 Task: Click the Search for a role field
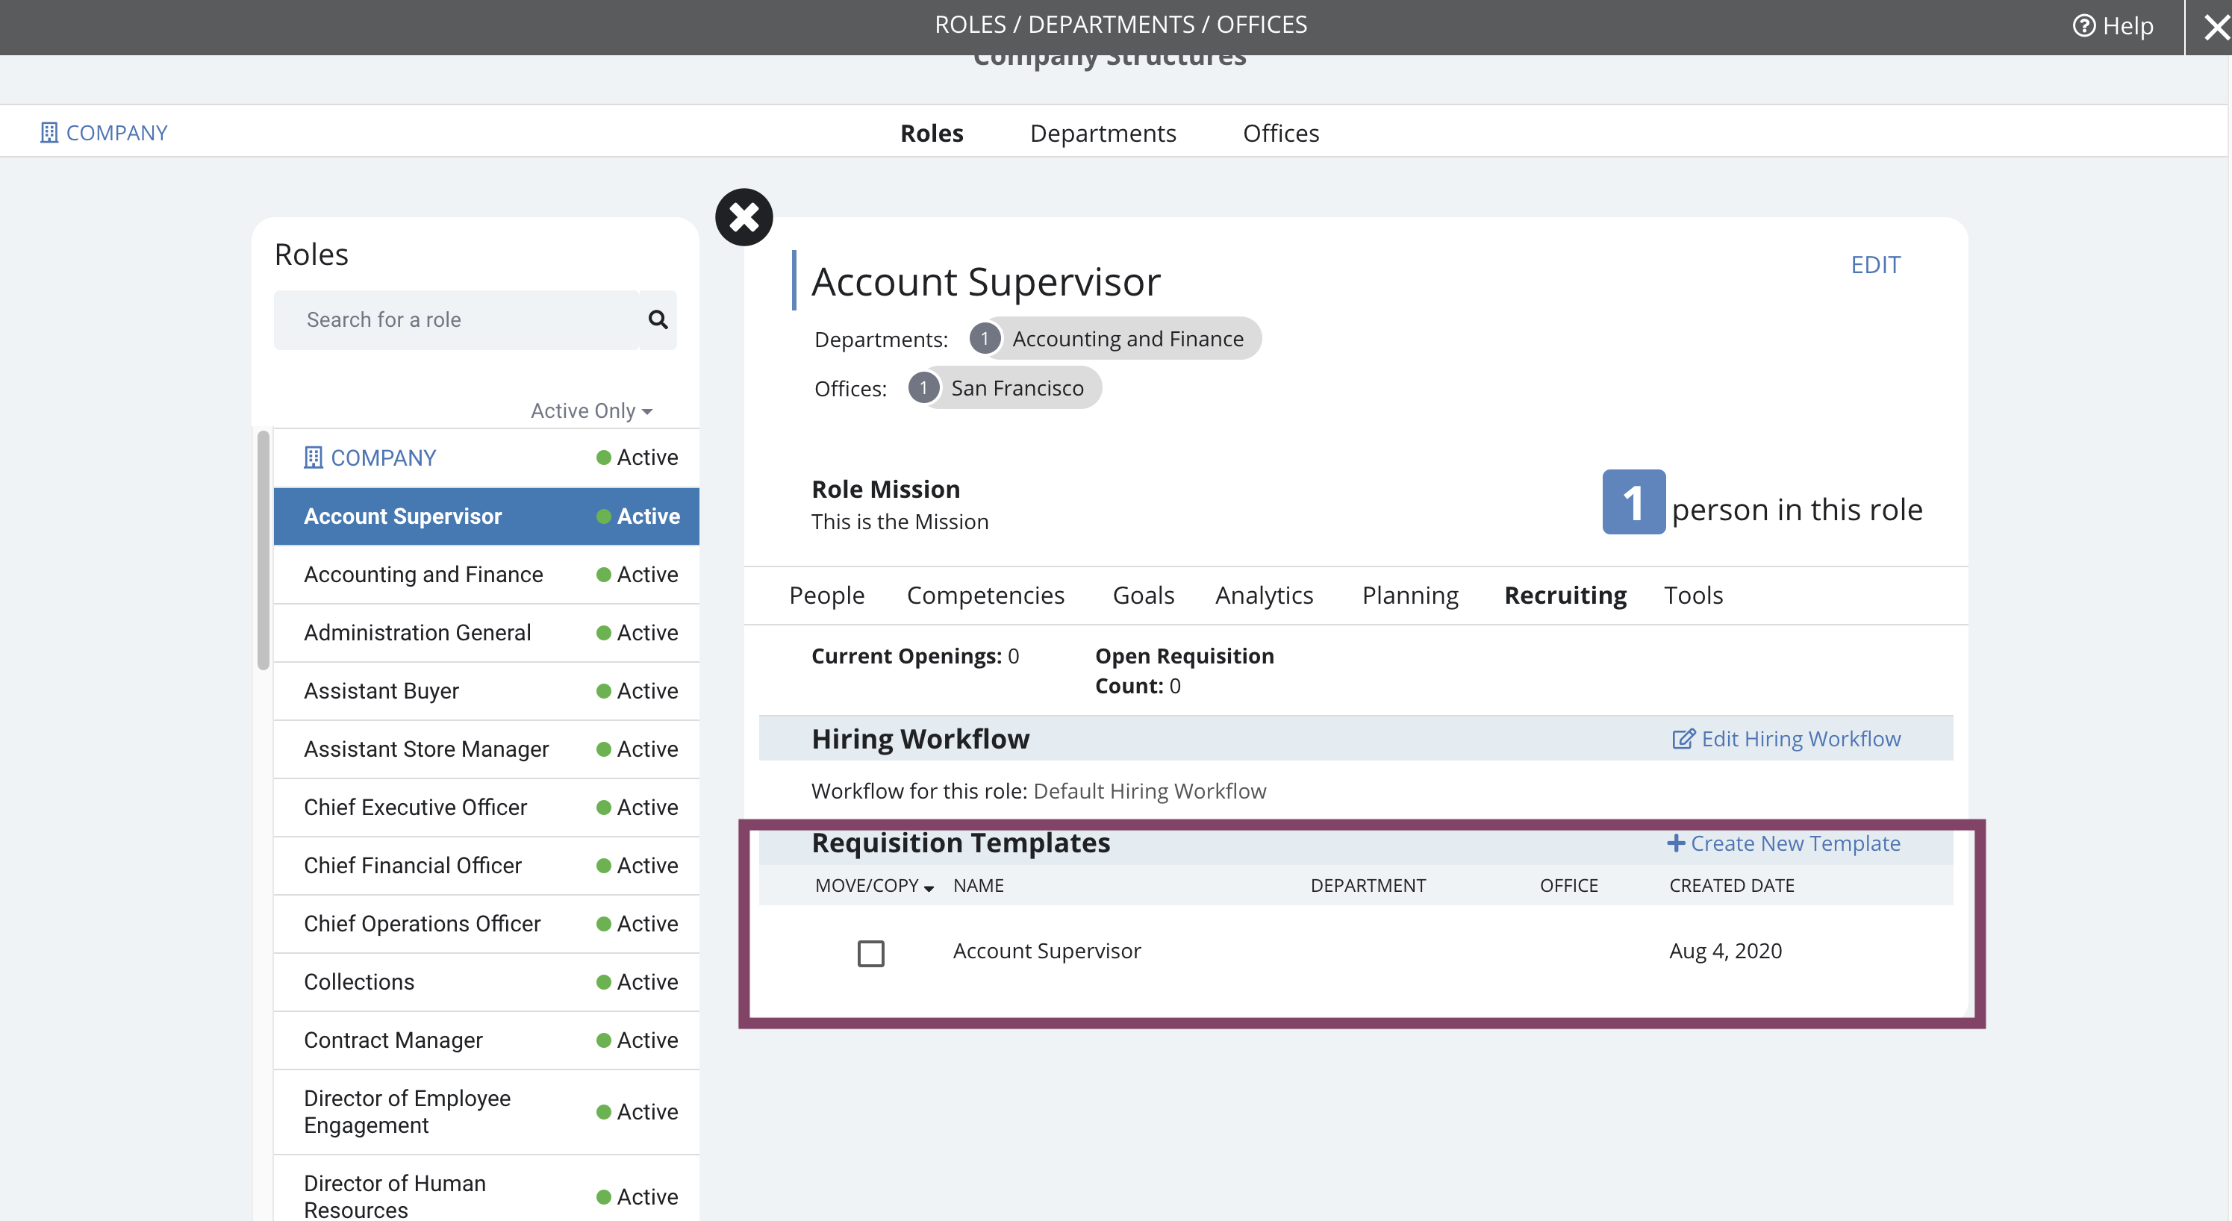(x=457, y=319)
